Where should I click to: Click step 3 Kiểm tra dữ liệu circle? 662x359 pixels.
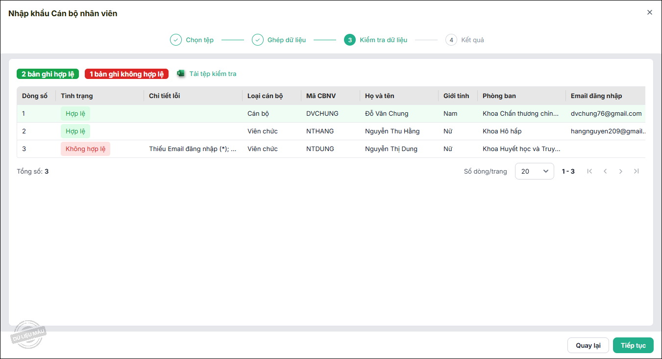click(x=350, y=40)
